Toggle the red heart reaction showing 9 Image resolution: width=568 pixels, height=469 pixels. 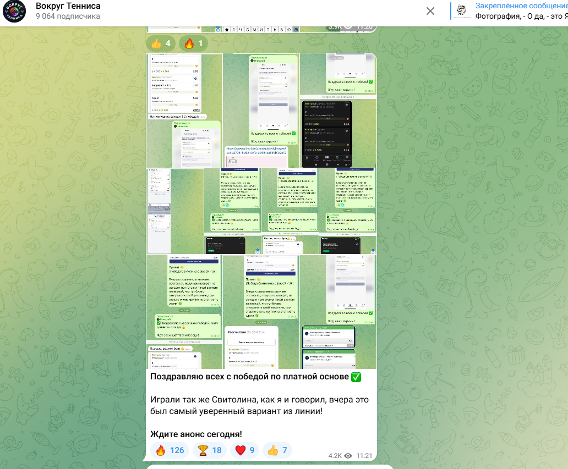coord(244,450)
